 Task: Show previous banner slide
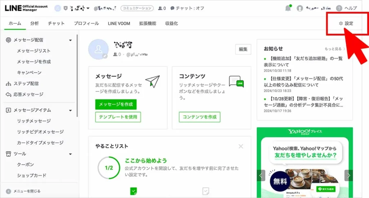pos(261,175)
